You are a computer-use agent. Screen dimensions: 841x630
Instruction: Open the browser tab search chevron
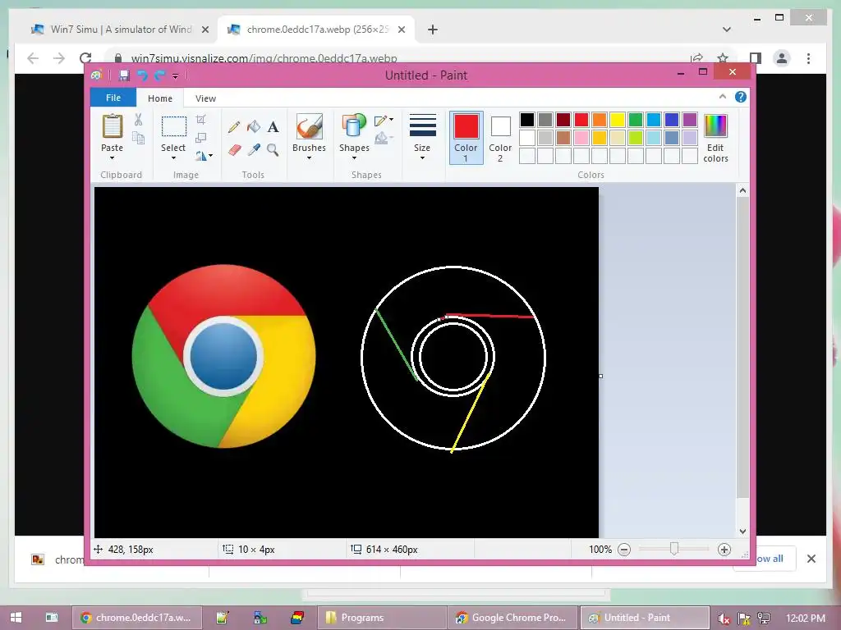[x=727, y=30]
